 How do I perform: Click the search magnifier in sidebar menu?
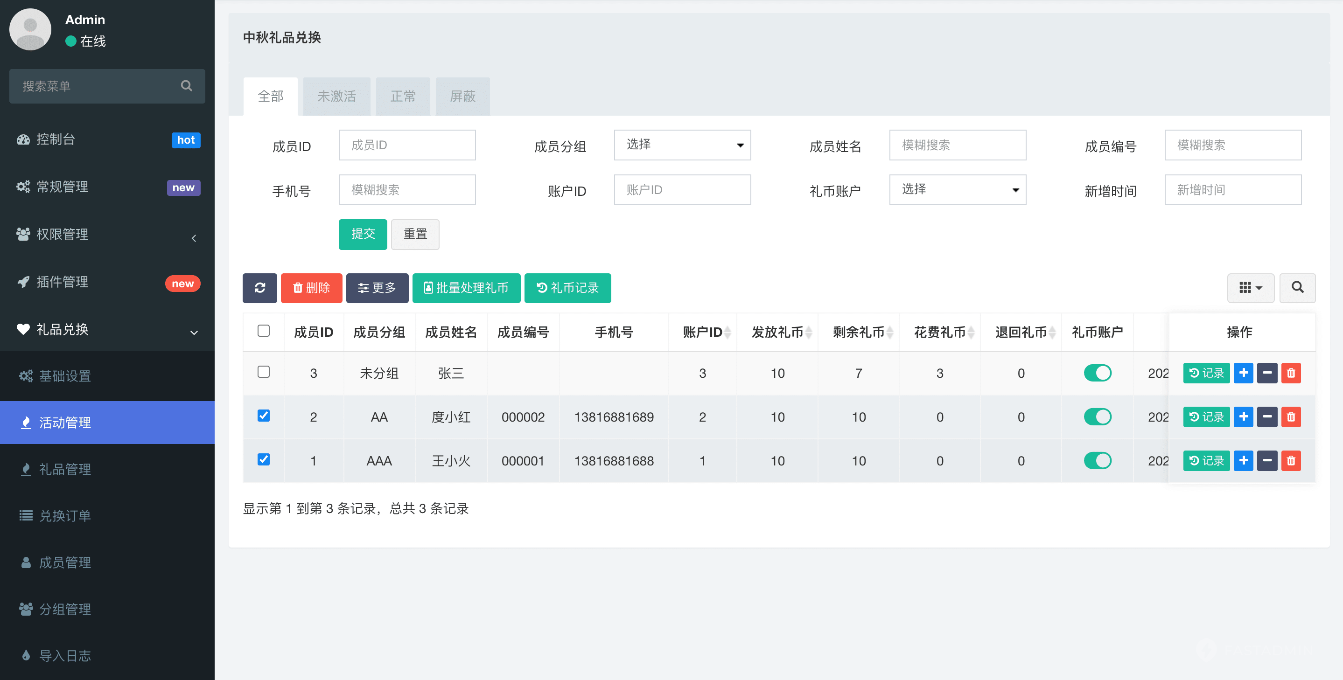tap(186, 86)
